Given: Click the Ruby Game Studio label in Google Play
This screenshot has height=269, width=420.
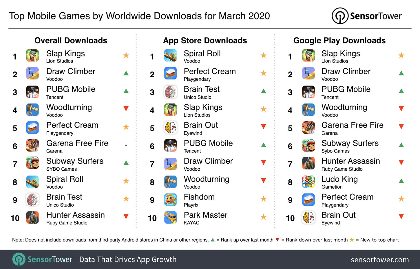Looking at the screenshot, I should 342,169.
